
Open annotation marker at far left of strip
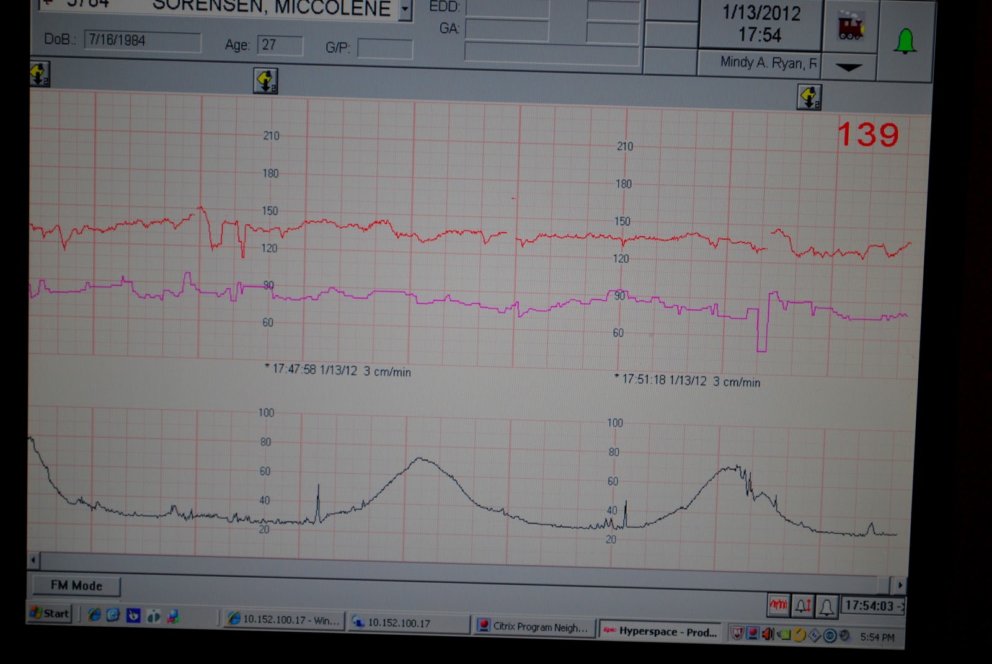pos(39,74)
